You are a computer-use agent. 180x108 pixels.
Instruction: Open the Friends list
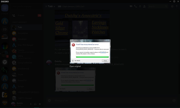27,15
